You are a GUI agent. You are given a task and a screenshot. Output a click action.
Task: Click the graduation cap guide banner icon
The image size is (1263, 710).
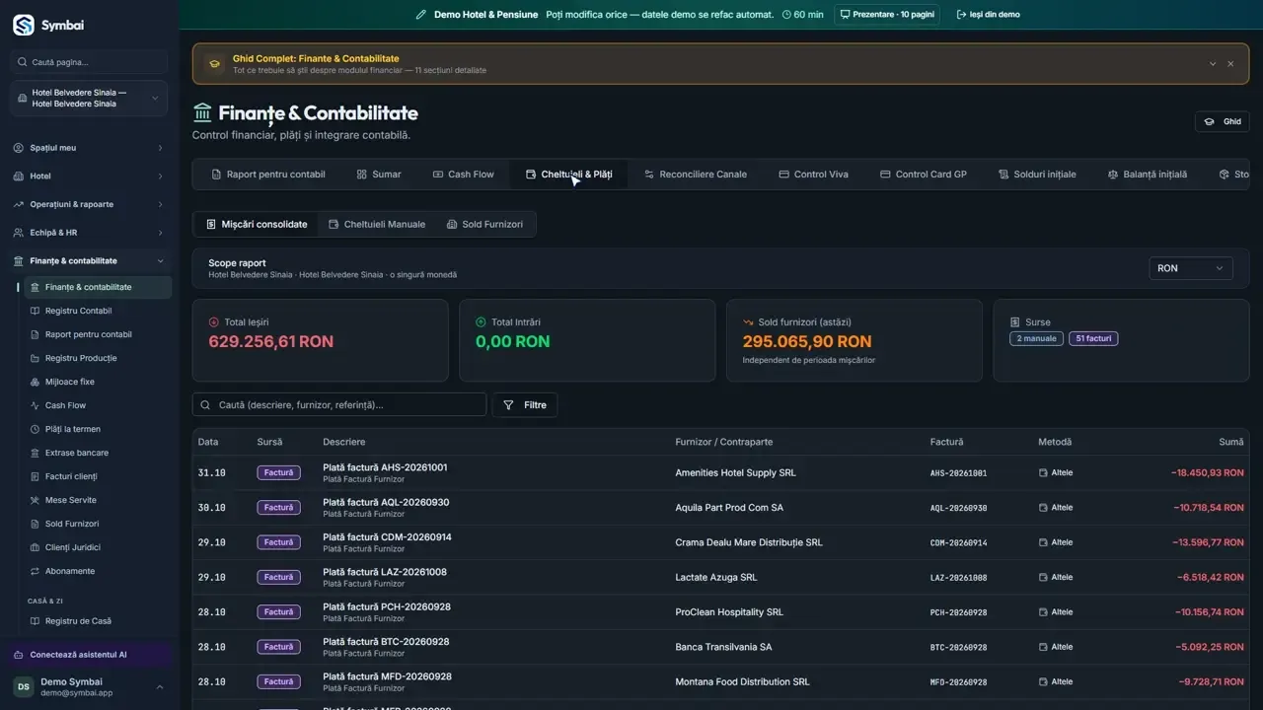[214, 64]
